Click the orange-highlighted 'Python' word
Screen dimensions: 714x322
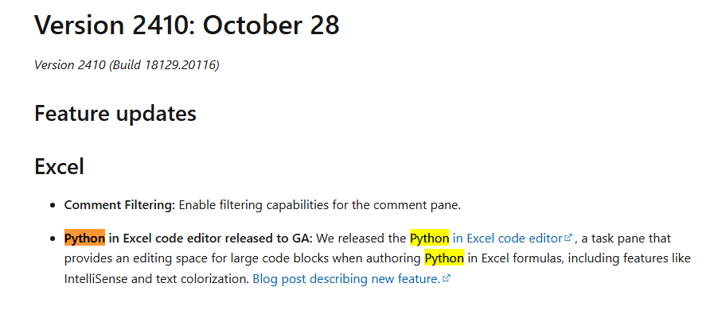click(x=84, y=238)
